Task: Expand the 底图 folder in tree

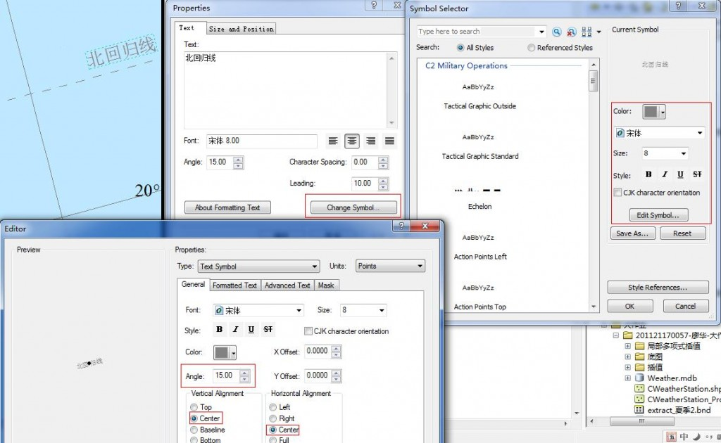Action: 627,357
